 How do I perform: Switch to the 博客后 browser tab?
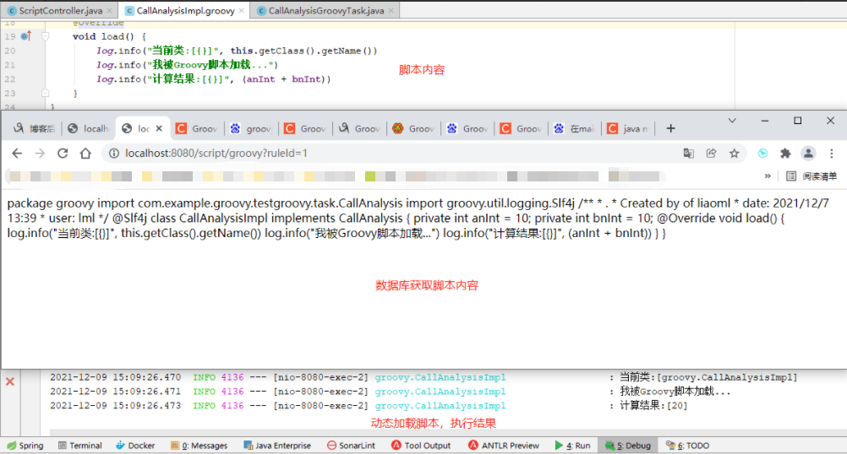point(35,128)
